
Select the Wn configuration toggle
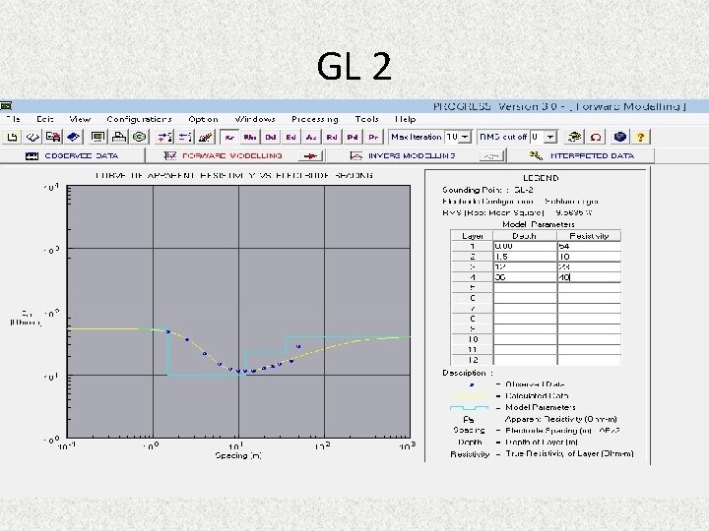[250, 137]
